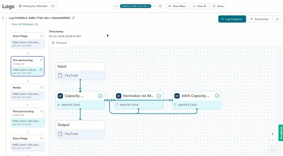Click '4 operations' on Capacity node

(x=69, y=105)
